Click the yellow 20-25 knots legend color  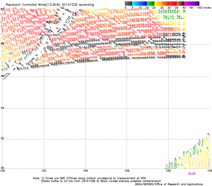tap(158, 3)
